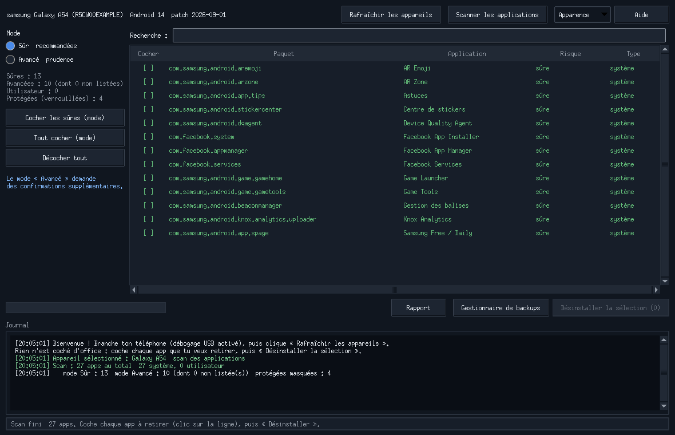Open the Rapport button
The image size is (675, 435).
(418, 308)
